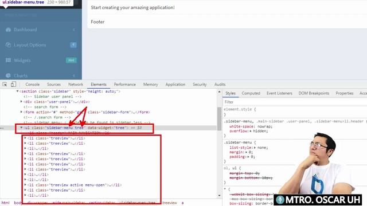Screen dimensions: 367x206
Task: Select html in the DOM breadcrumb
Action: (5, 203)
